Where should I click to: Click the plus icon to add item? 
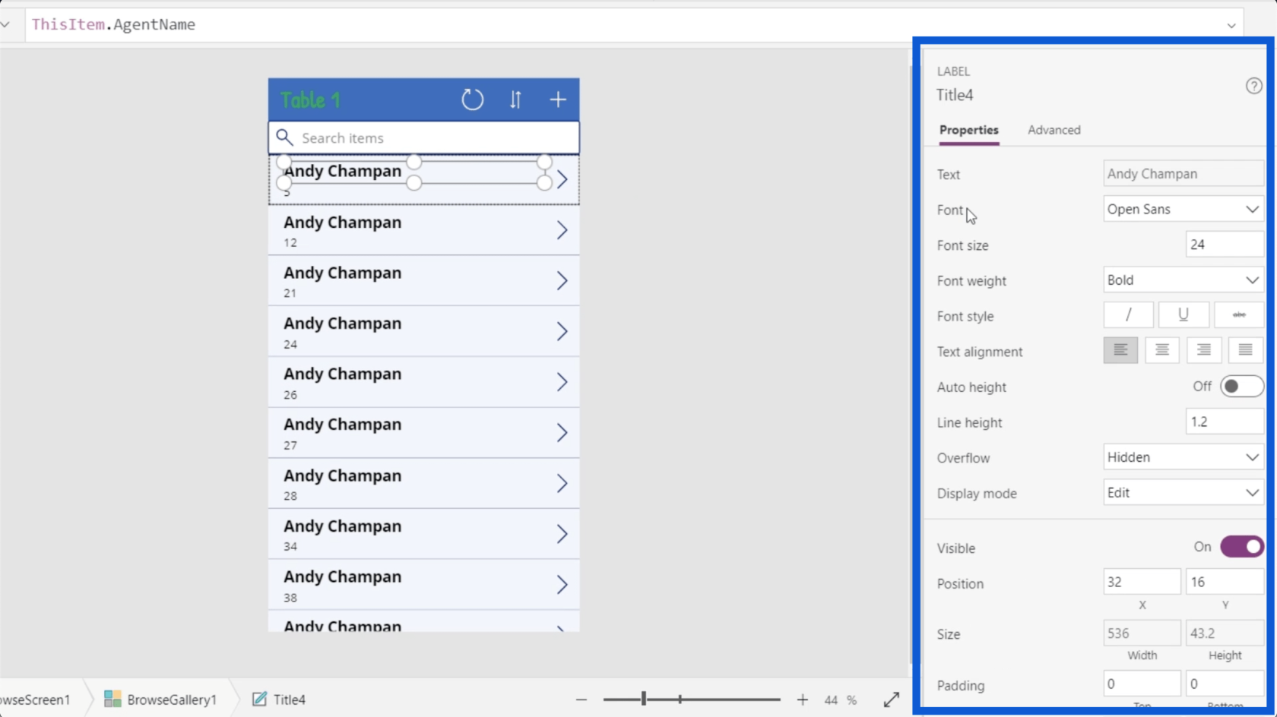pyautogui.click(x=558, y=99)
